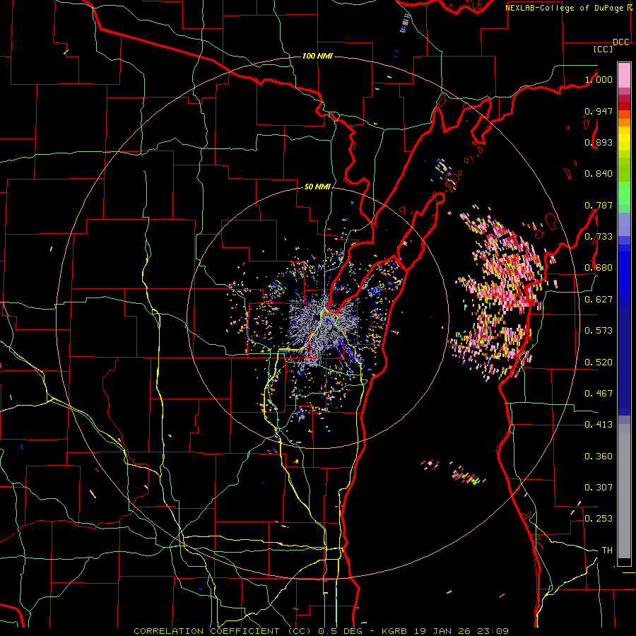Viewport: 636px width, 636px height.
Task: Pick the orange segment of the color bar
Action: coord(624,122)
